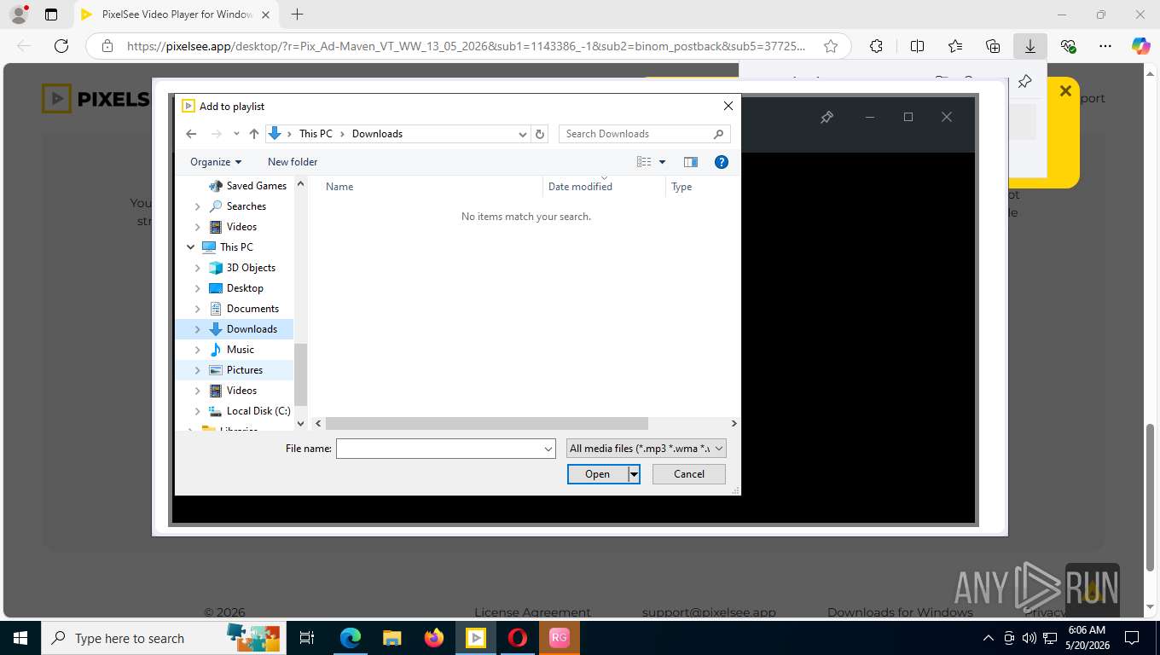The image size is (1160, 655).
Task: Create a New folder
Action: pos(293,162)
